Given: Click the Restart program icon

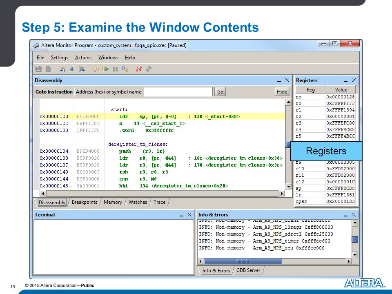Looking at the screenshot, I should [x=125, y=69].
